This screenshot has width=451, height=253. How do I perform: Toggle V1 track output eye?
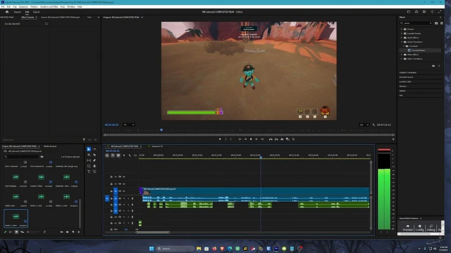pyautogui.click(x=124, y=191)
